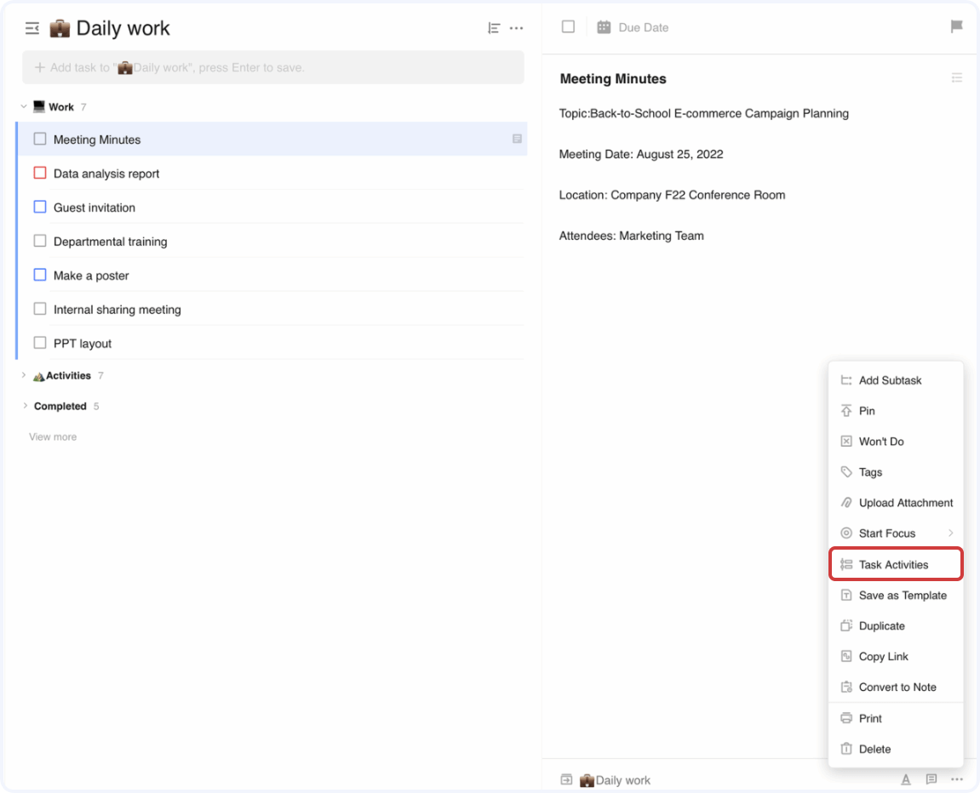Click View more link

click(x=53, y=436)
